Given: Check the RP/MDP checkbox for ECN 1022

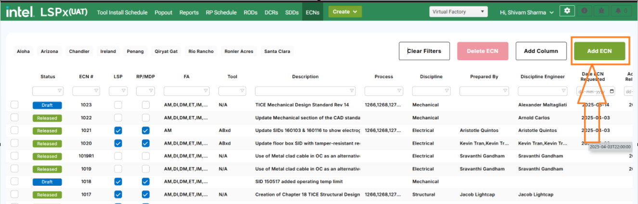Looking at the screenshot, I should coord(146,118).
